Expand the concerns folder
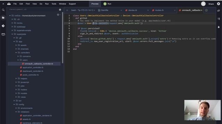The width and height of the screenshot is (222, 124). tap(18, 56)
